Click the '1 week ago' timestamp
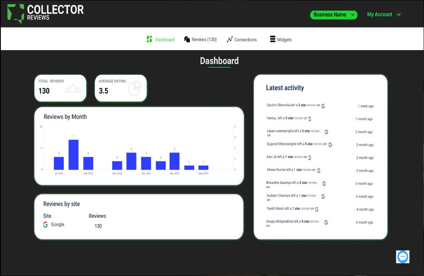 tap(366, 106)
